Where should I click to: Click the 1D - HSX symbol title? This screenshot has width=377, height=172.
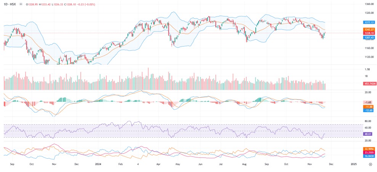[10, 4]
